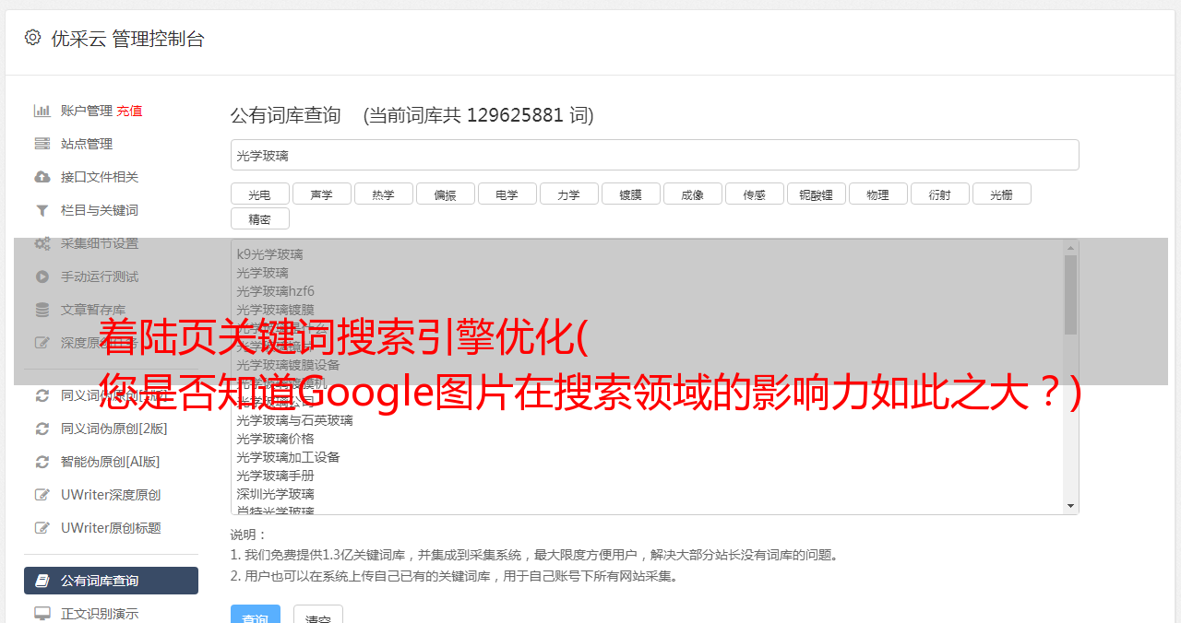
Task: Select the 成像 keyword tag
Action: pyautogui.click(x=692, y=194)
